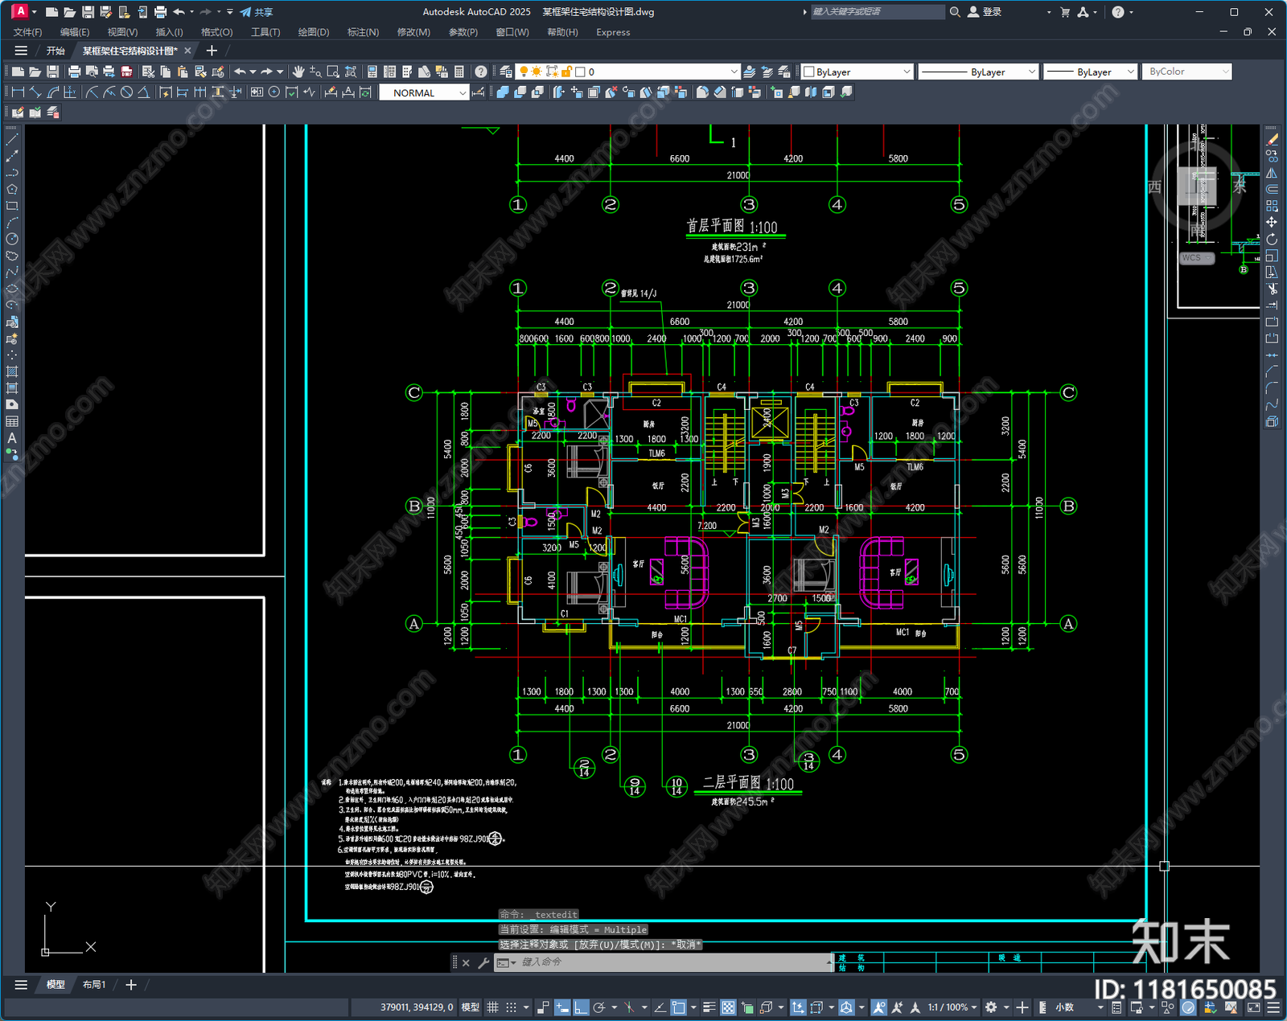
Task: Toggle the drawing grid display
Action: pos(492,1007)
